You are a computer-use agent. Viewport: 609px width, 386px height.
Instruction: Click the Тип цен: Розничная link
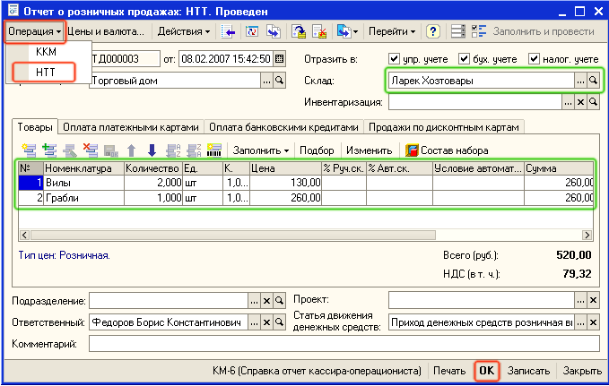point(65,255)
